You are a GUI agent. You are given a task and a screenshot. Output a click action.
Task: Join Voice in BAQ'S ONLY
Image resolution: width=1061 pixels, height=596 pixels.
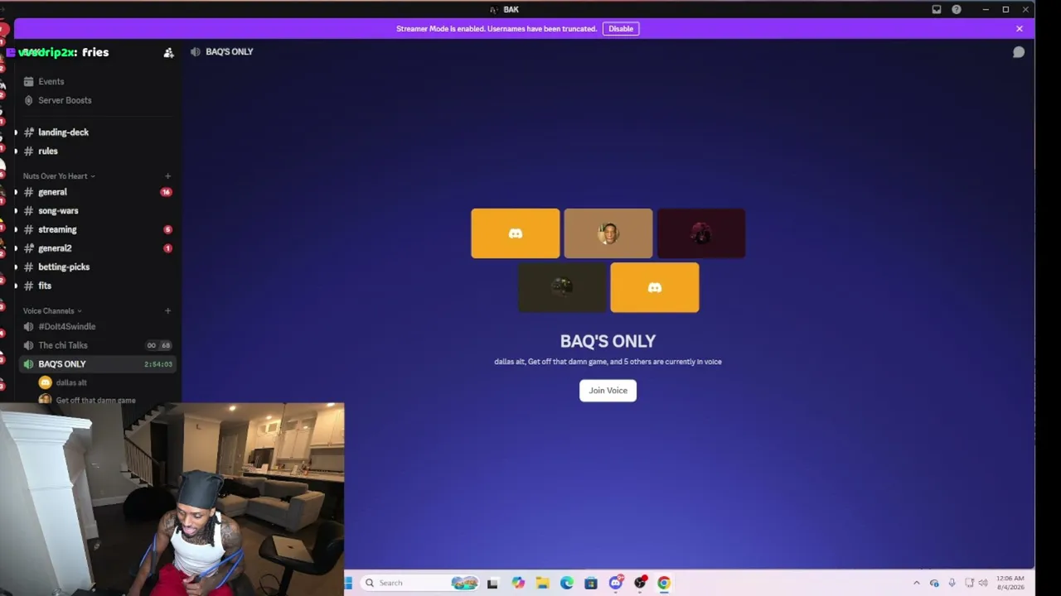(608, 391)
